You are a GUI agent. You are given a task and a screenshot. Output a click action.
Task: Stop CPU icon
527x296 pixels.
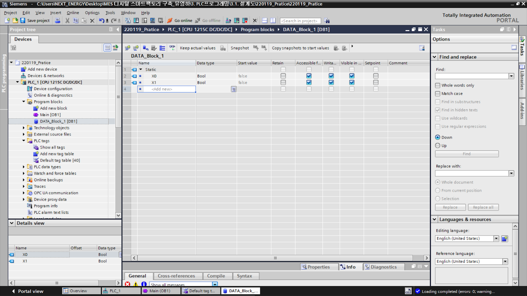point(245,20)
